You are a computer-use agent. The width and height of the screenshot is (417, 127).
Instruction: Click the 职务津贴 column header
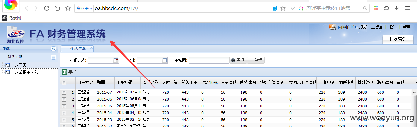(385, 83)
